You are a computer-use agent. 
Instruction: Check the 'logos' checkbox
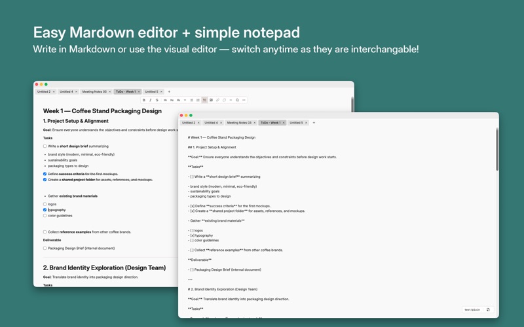[x=45, y=204]
